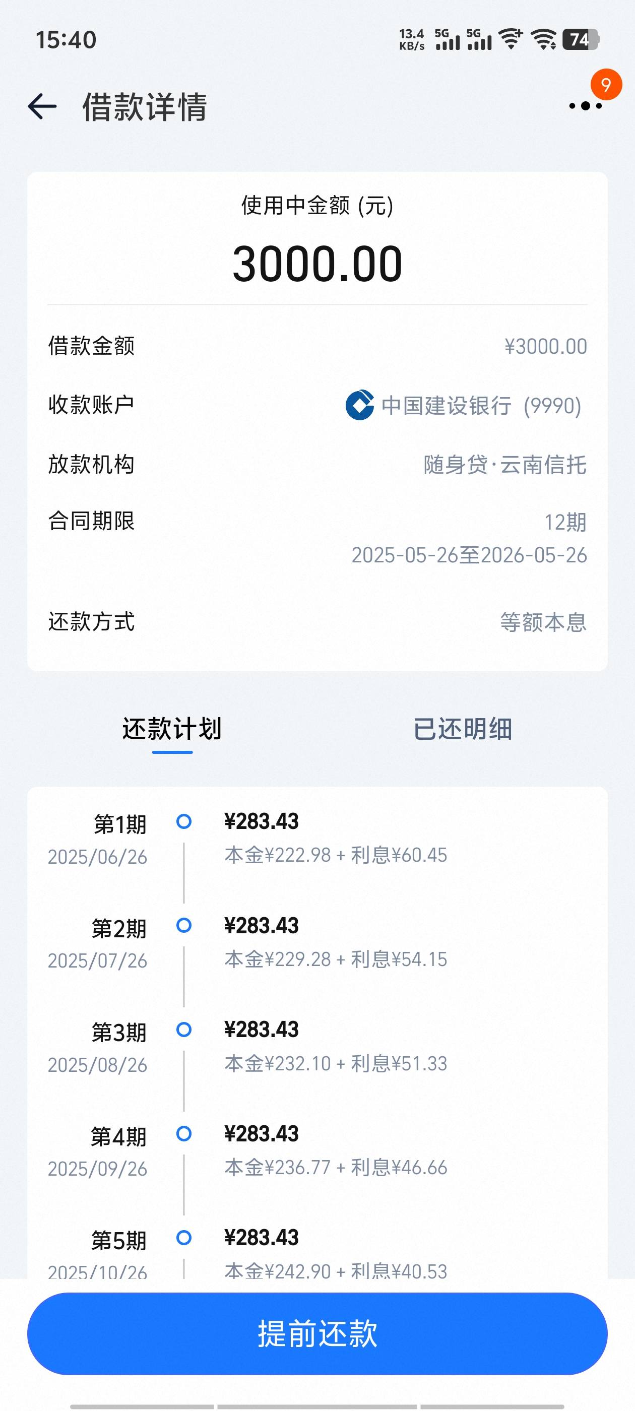
Task: Tap the 3000.00 amount in use
Action: [317, 264]
